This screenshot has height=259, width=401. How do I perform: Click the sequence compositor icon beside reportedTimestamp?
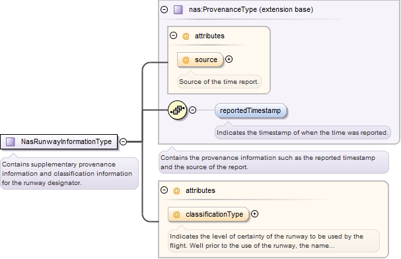click(177, 110)
